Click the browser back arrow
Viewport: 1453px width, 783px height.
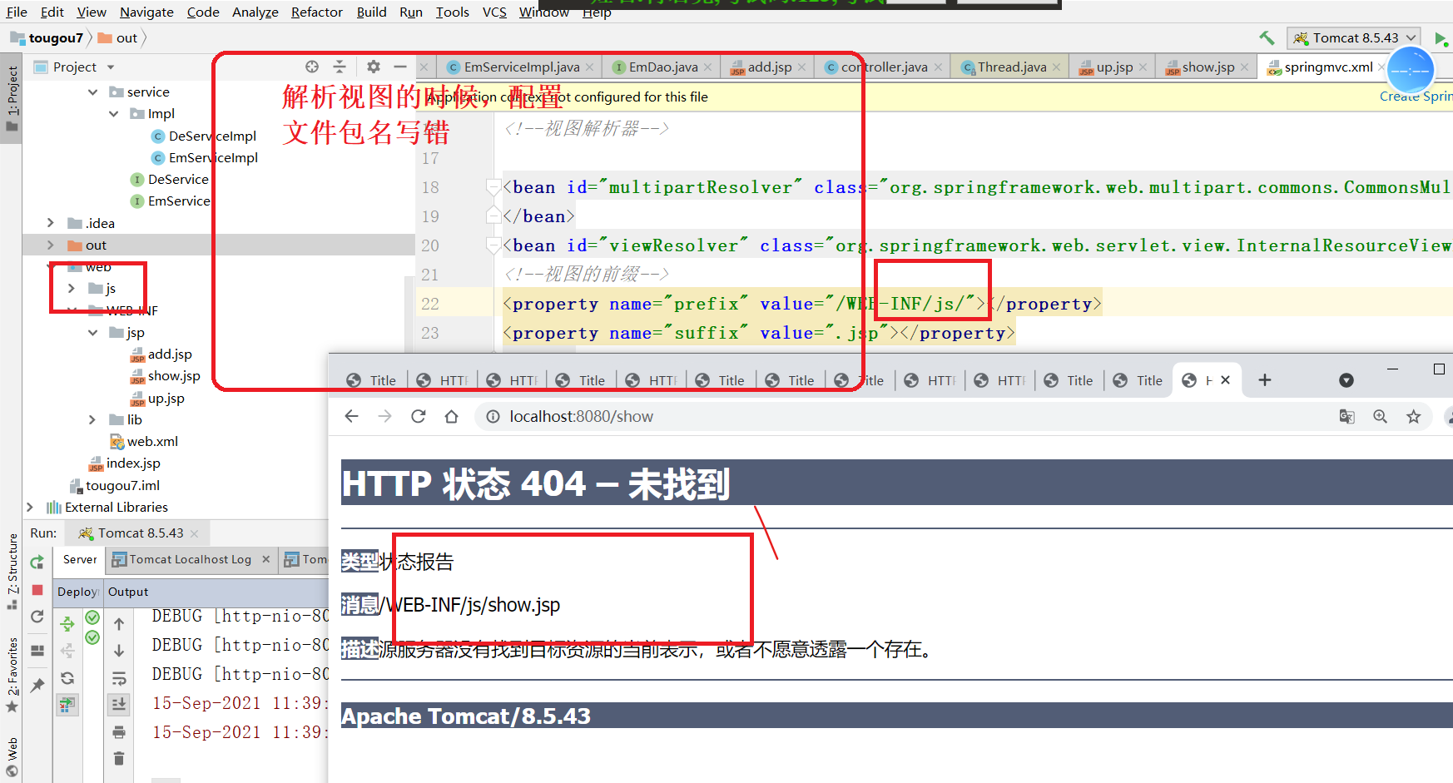(351, 416)
